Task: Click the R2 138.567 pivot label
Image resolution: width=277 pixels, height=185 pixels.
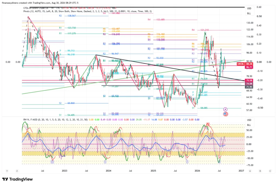Action: (67, 16)
